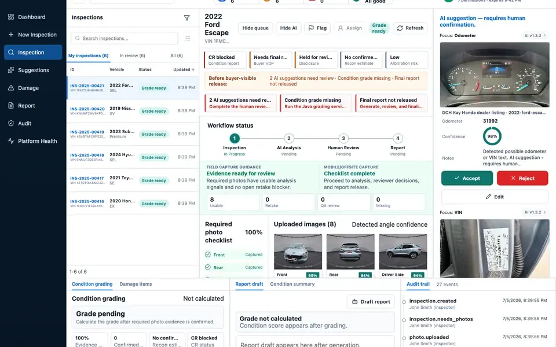The width and height of the screenshot is (556, 347).
Task: Open Platform Health in the sidebar
Action: coord(32,141)
